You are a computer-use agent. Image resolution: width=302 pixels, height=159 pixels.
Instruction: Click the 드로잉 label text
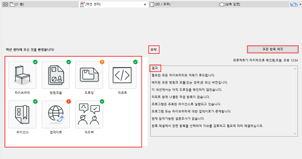coord(89,93)
